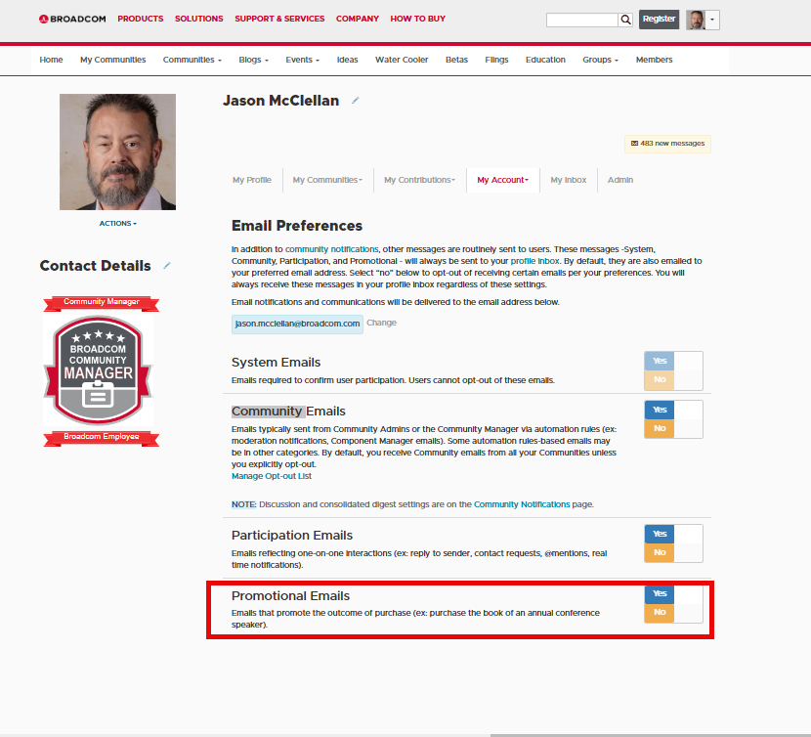Switch to the Admin tab
The width and height of the screenshot is (811, 737).
click(620, 180)
